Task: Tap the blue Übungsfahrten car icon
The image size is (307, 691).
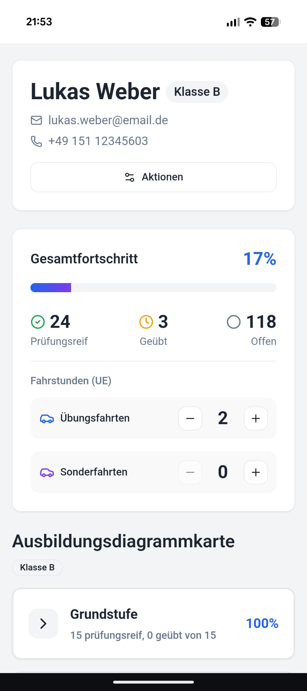Action: click(47, 419)
